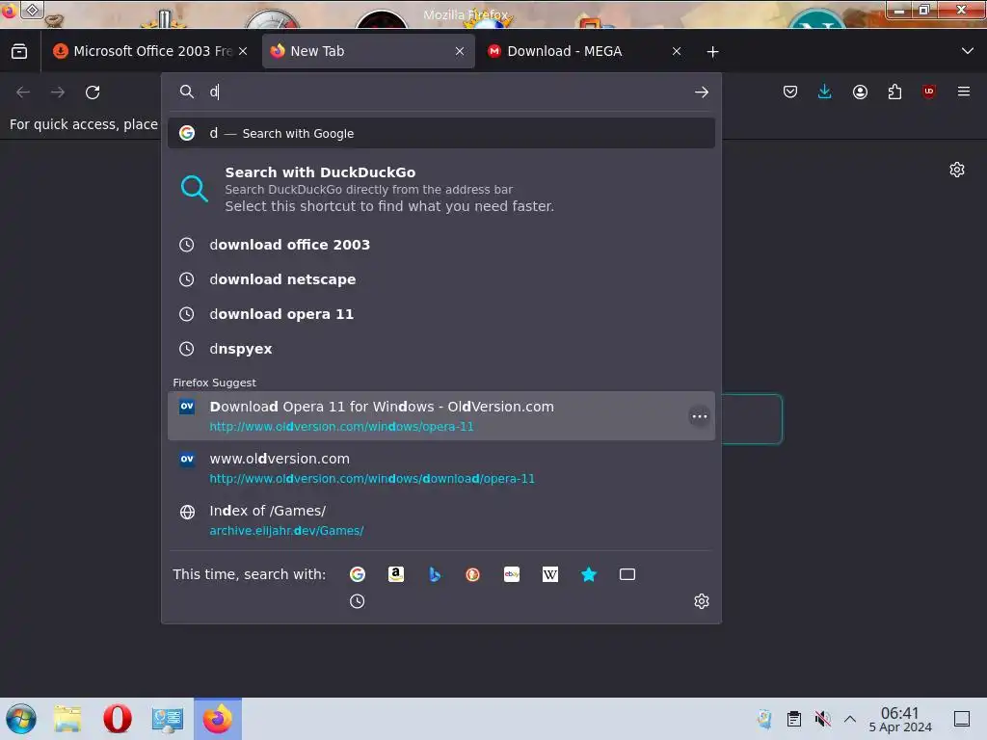
Task: Open options menu for Opera 11 result
Action: (700, 416)
